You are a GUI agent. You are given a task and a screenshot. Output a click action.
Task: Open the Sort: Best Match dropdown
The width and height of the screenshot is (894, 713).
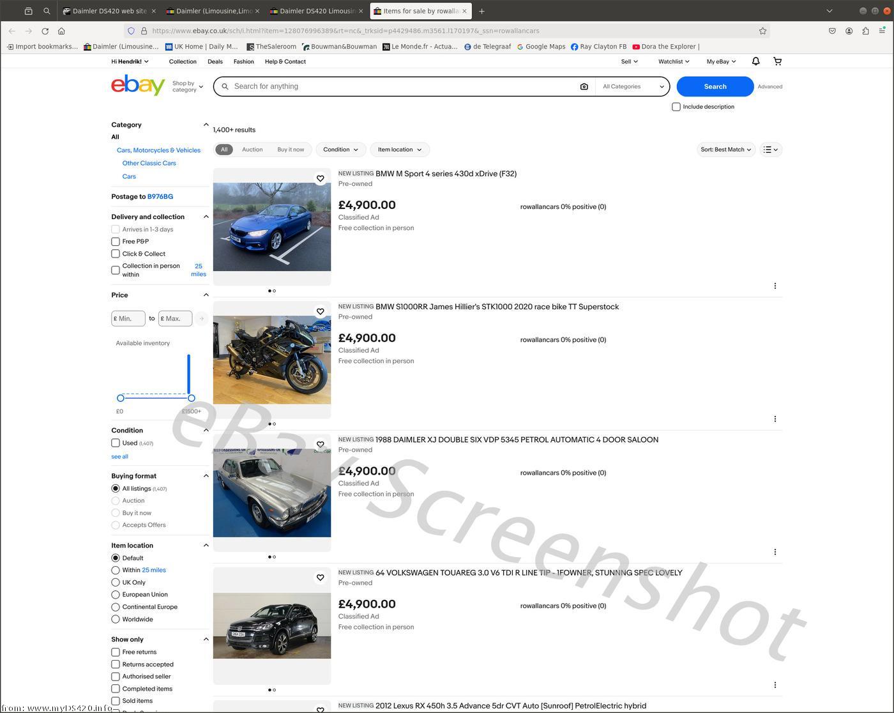click(x=725, y=149)
